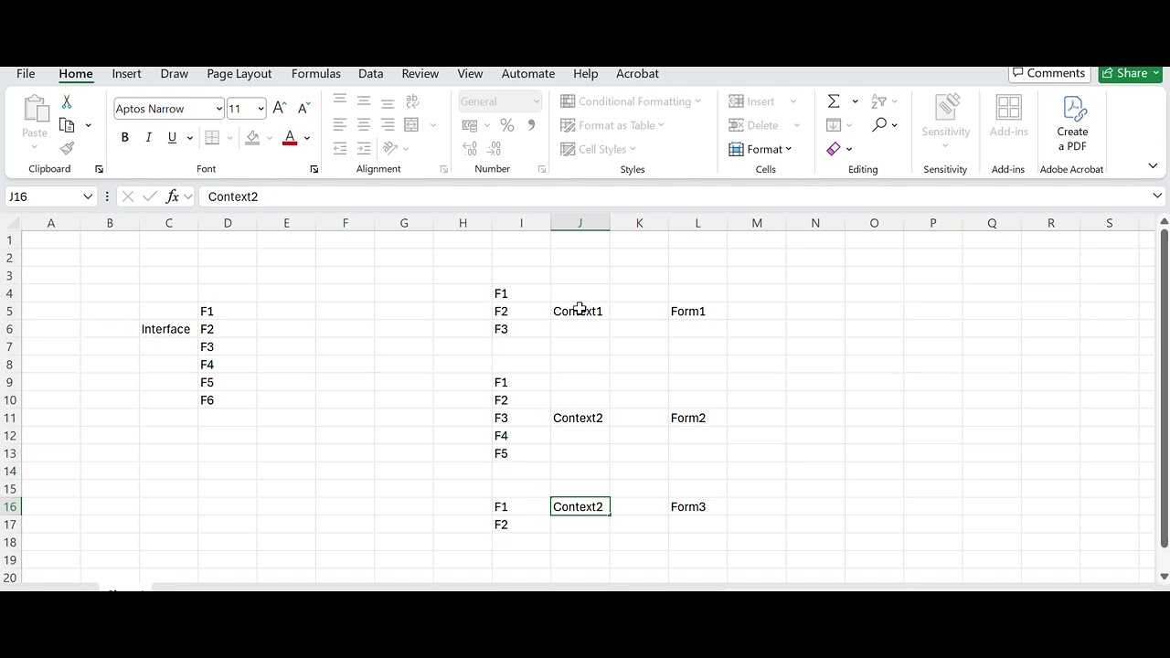This screenshot has height=658, width=1170.
Task: Expand the formula bar
Action: pyautogui.click(x=1157, y=196)
